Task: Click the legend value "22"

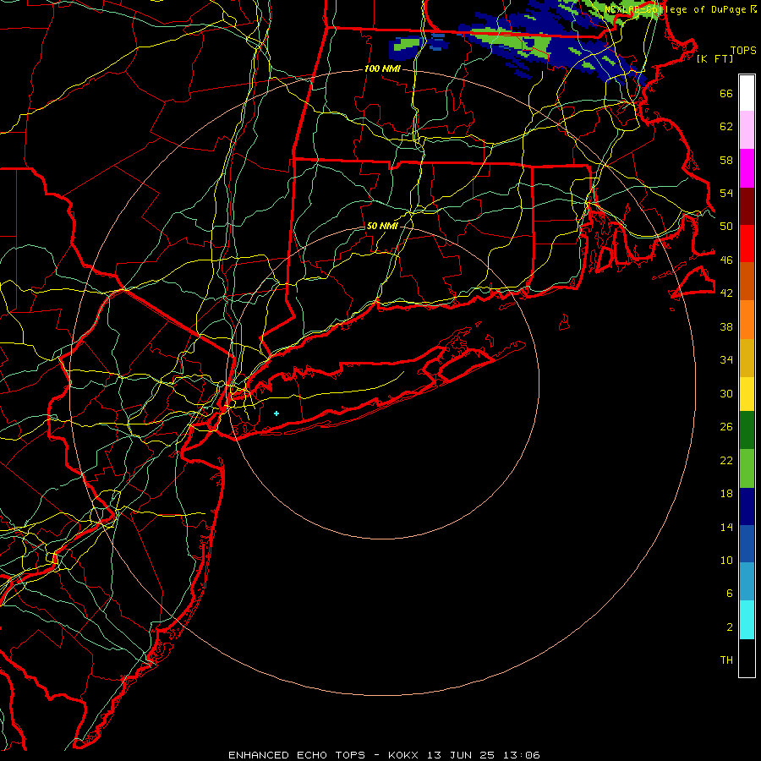Action: pyautogui.click(x=726, y=460)
